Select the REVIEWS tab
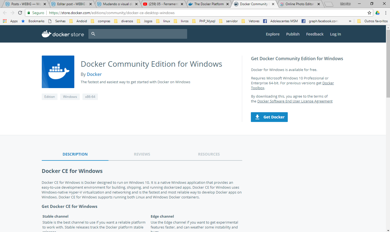The height and width of the screenshot is (232, 390). (x=142, y=154)
